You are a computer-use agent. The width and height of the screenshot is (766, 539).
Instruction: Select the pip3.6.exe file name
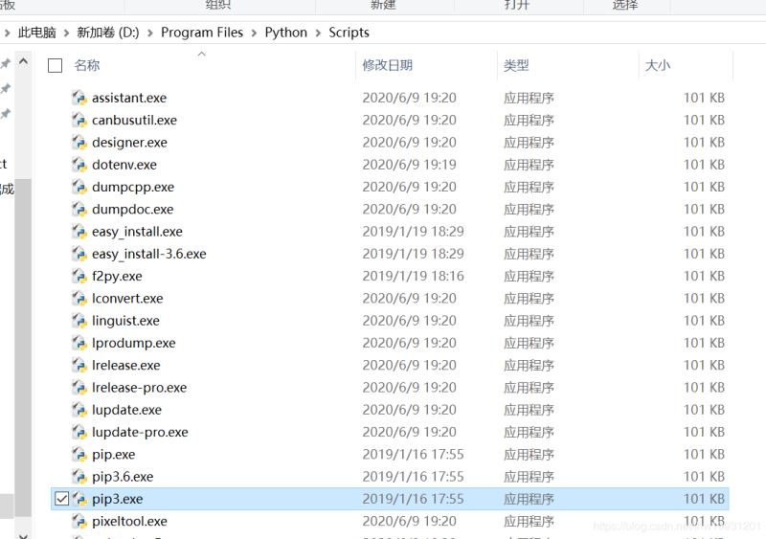point(123,477)
